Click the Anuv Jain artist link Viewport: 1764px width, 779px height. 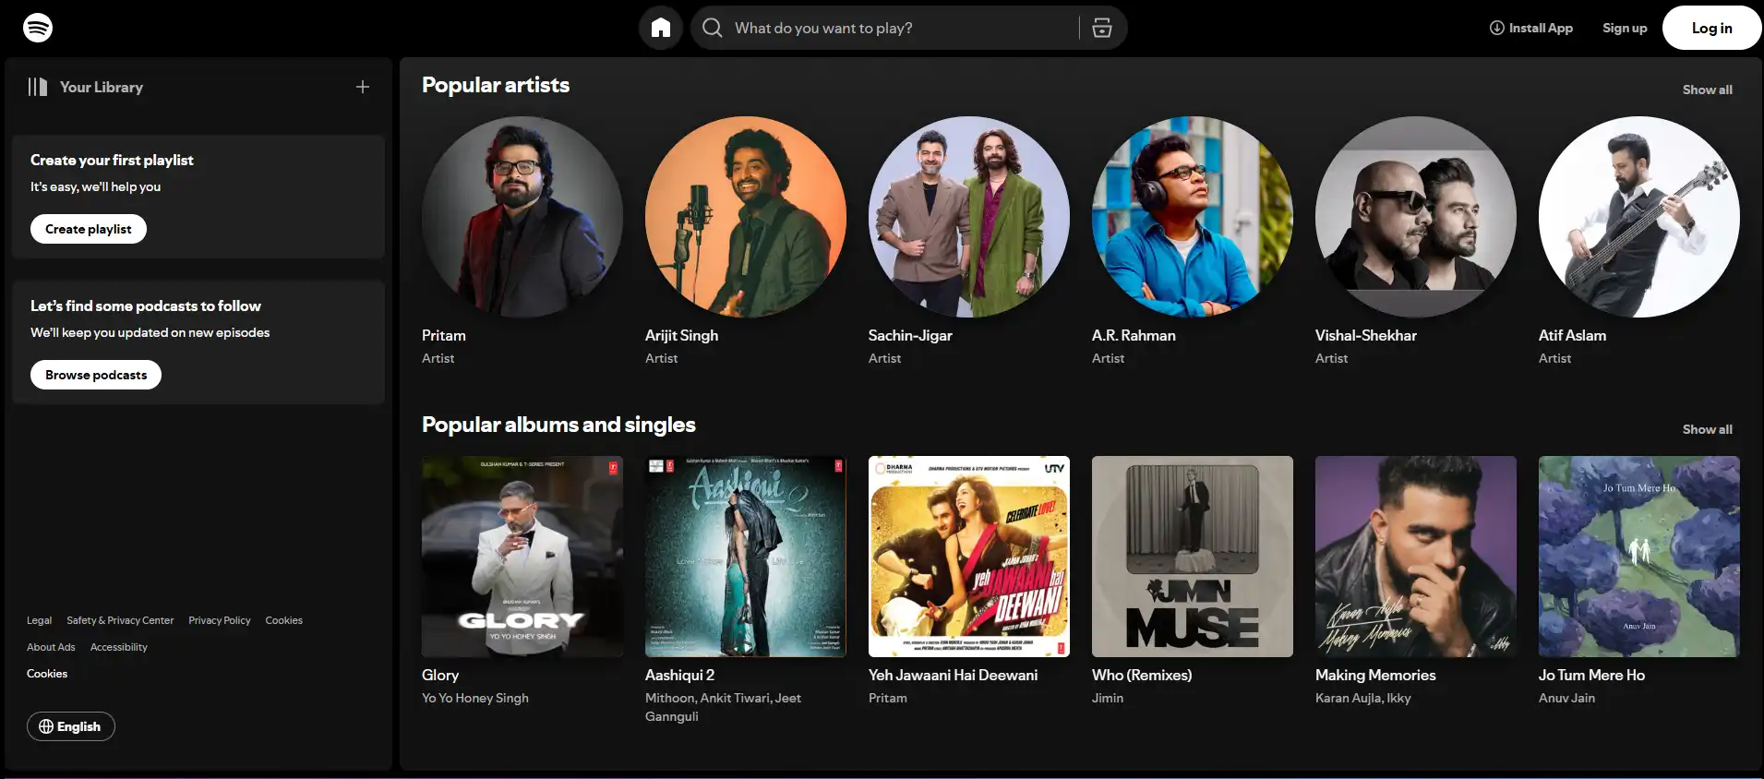(1566, 698)
